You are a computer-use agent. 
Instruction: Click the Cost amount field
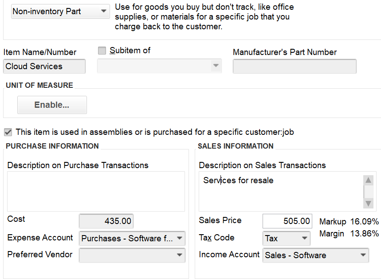(106, 221)
